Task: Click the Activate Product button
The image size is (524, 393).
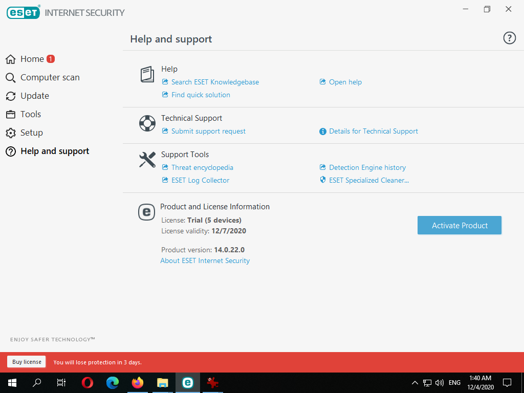Action: (460, 225)
